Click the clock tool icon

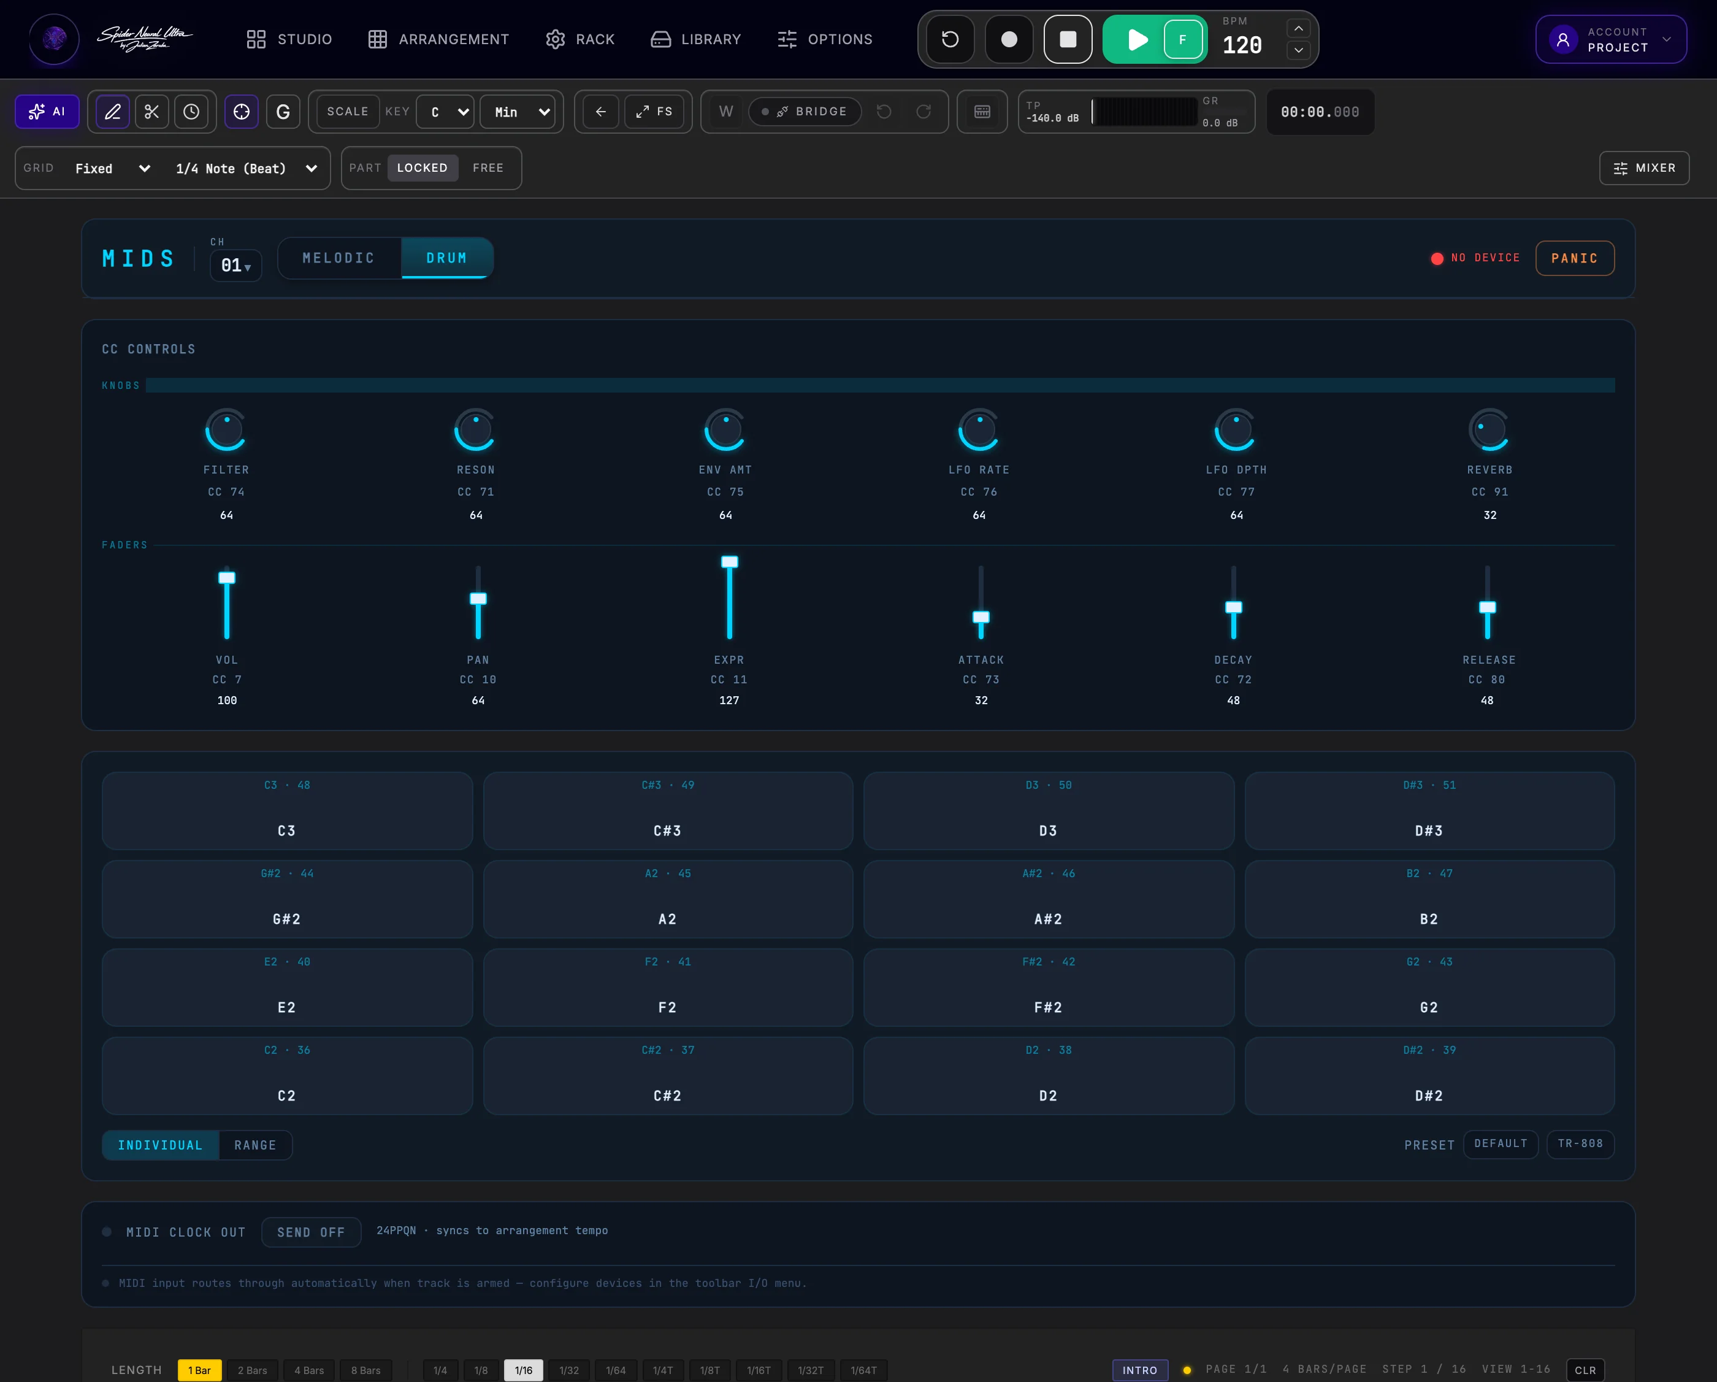pyautogui.click(x=191, y=112)
